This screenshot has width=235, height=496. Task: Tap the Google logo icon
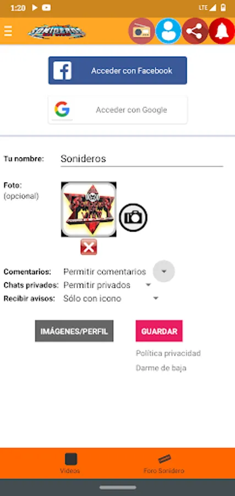(62, 110)
